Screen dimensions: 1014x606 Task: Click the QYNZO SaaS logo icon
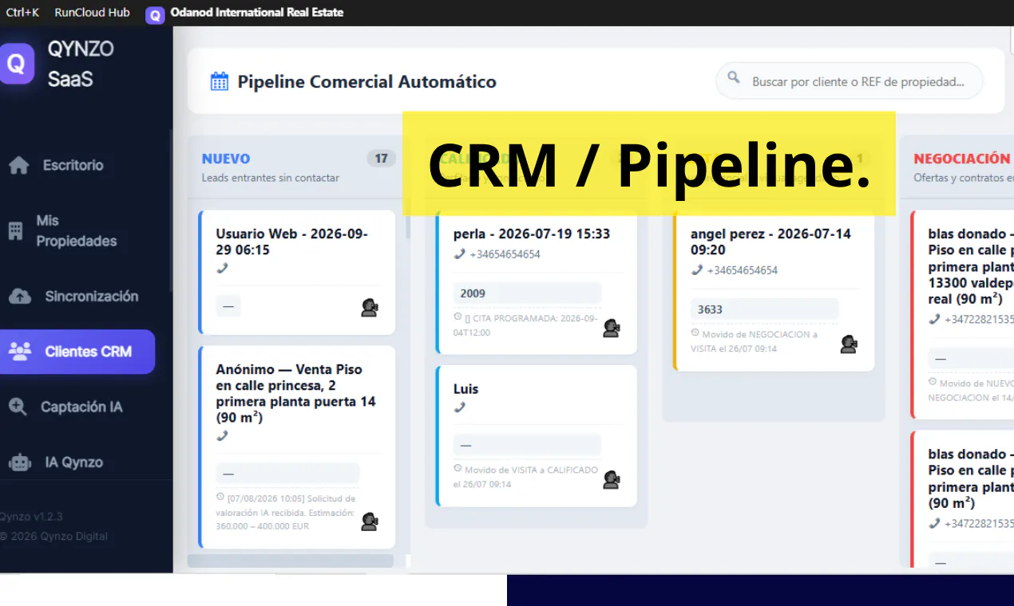point(16,64)
